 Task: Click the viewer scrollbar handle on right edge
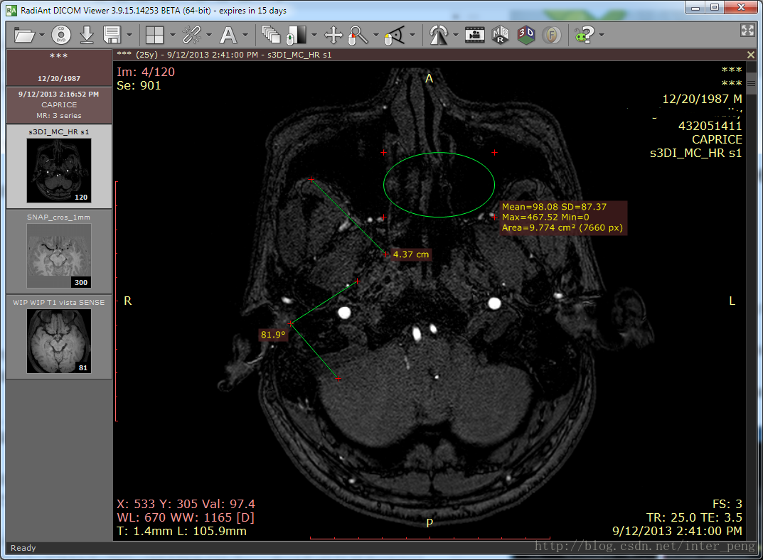click(x=752, y=84)
